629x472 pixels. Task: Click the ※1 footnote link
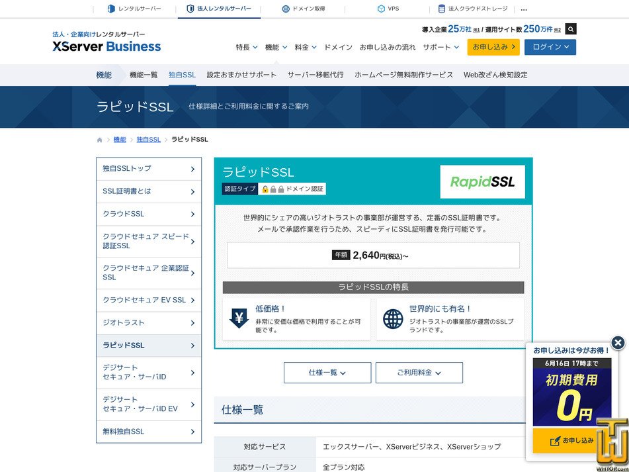coord(477,30)
